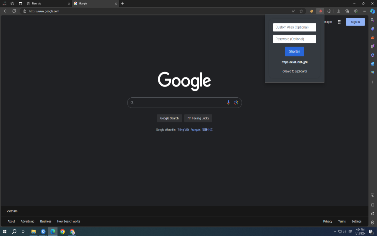Open sidebar Search icon
This screenshot has height=236, width=377.
tap(373, 20)
